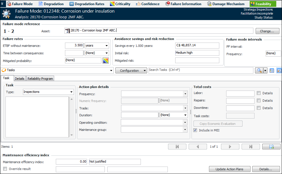This screenshot has width=282, height=174.
Task: Switch to detail card view icon
Action: [279, 70]
